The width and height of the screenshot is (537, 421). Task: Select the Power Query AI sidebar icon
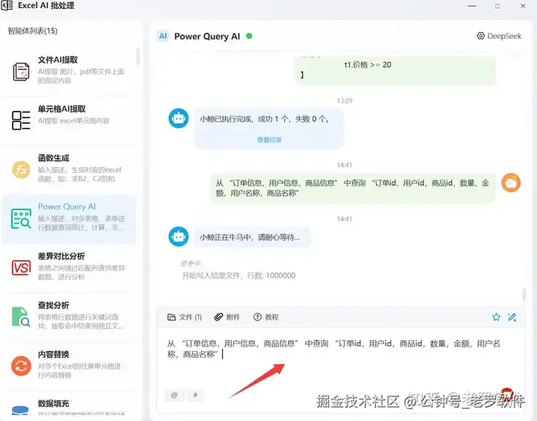point(21,219)
